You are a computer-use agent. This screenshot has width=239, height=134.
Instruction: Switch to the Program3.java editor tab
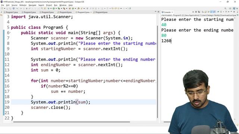point(46,12)
